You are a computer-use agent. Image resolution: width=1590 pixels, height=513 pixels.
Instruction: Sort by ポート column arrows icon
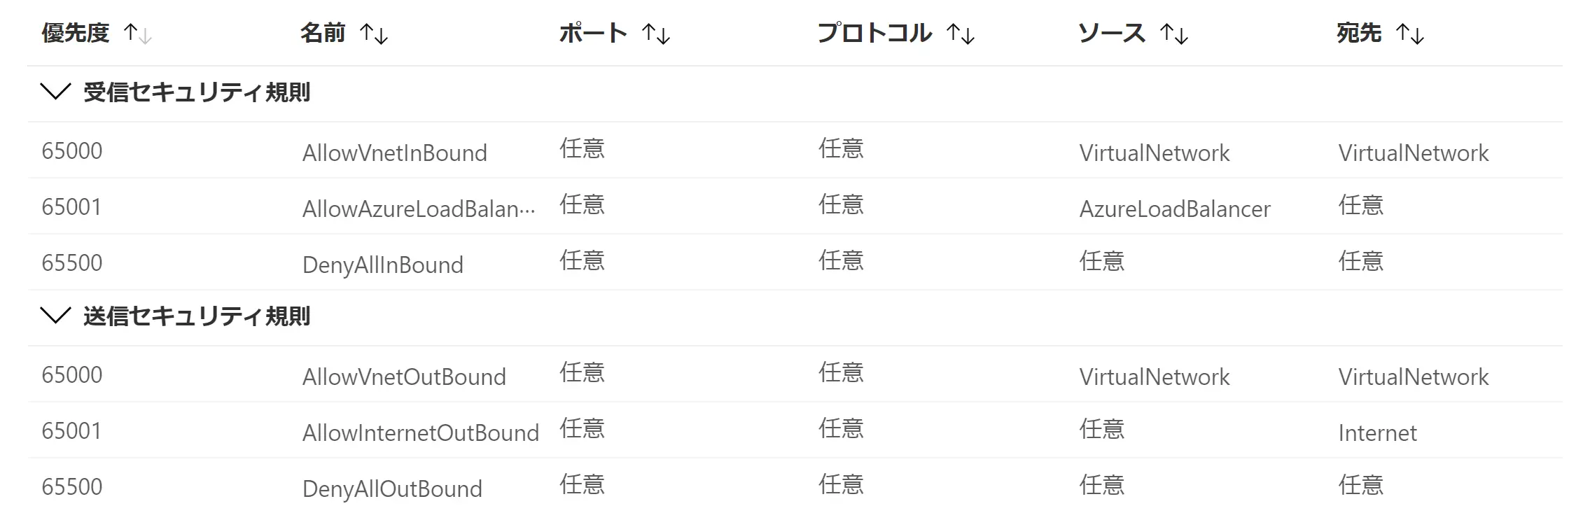click(656, 34)
